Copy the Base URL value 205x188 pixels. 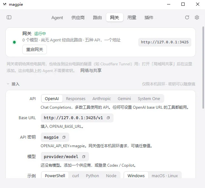tap(108, 118)
